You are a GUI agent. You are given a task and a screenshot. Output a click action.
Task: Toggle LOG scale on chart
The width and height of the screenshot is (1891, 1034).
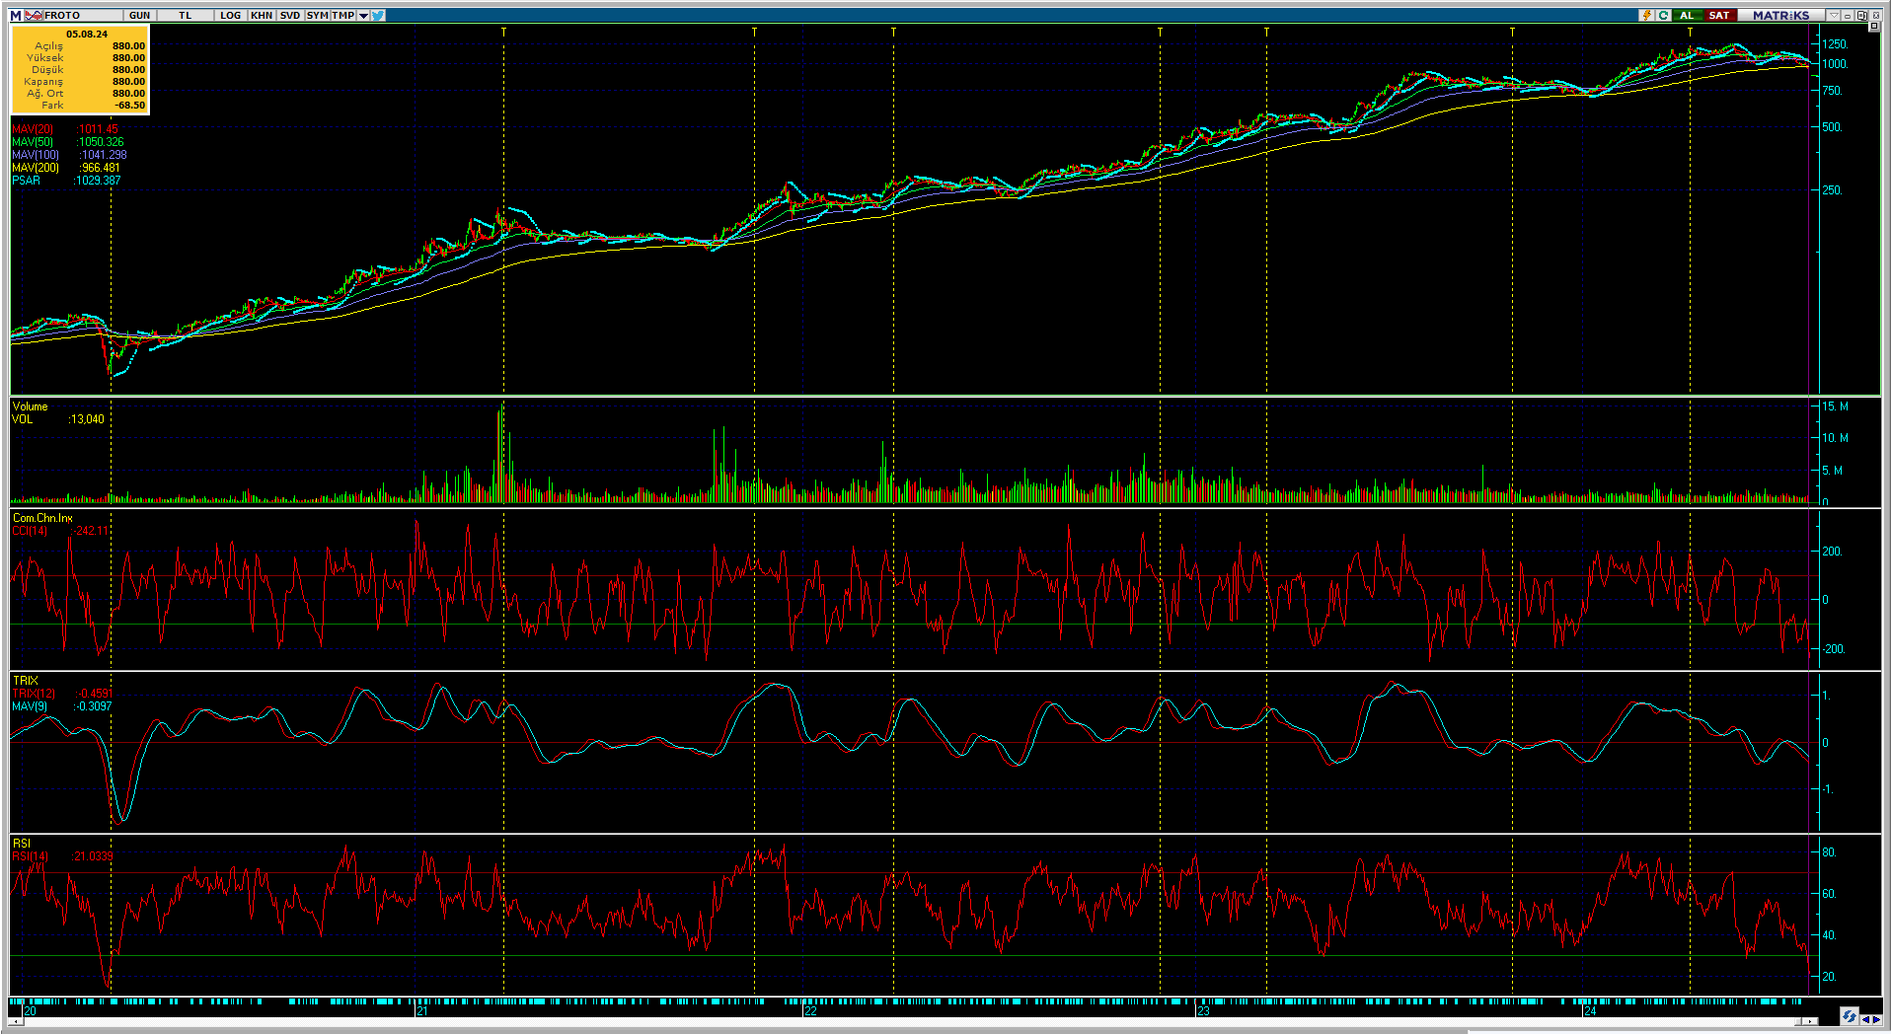pos(231,15)
